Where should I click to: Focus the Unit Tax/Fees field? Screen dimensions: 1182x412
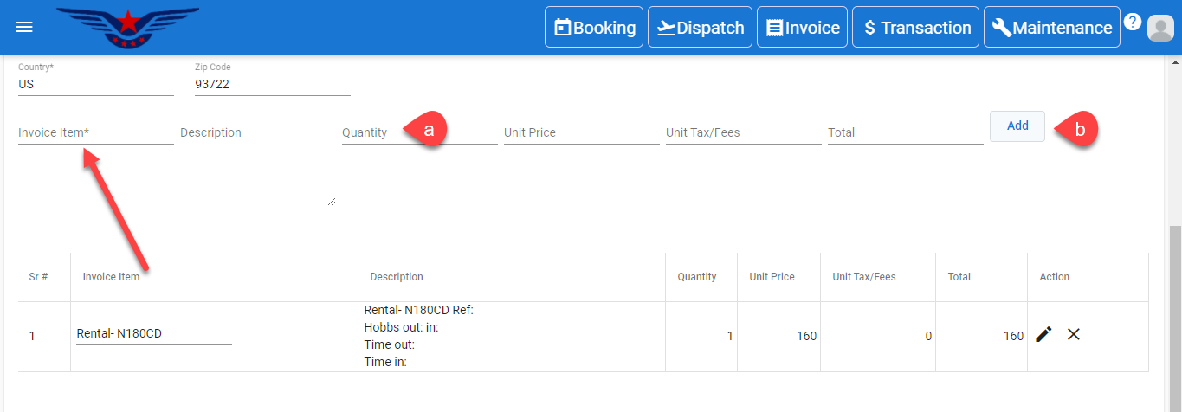743,133
